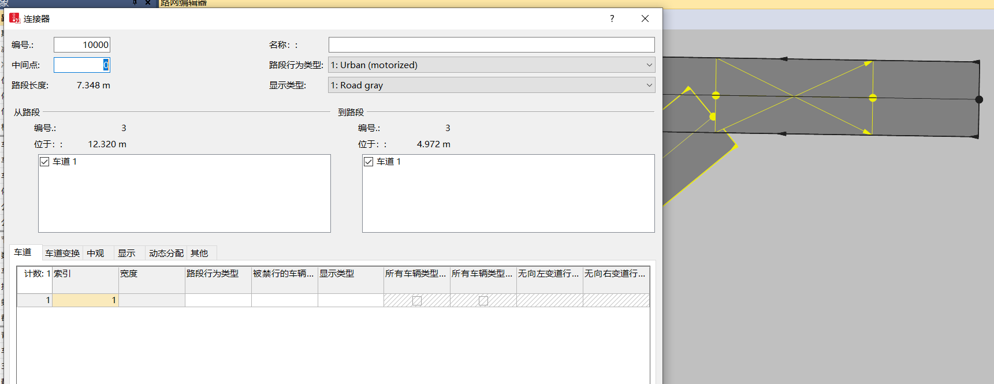Switch to the 其他 tab
This screenshot has height=384, width=994.
[199, 253]
